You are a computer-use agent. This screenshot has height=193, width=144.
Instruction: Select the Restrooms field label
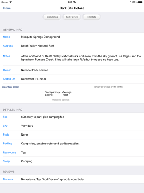10,152
